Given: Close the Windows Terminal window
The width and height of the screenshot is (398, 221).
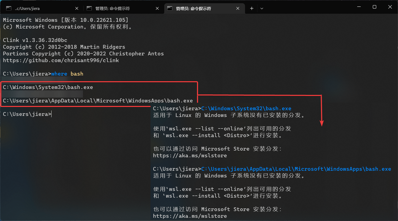Looking at the screenshot, I should [x=390, y=7].
